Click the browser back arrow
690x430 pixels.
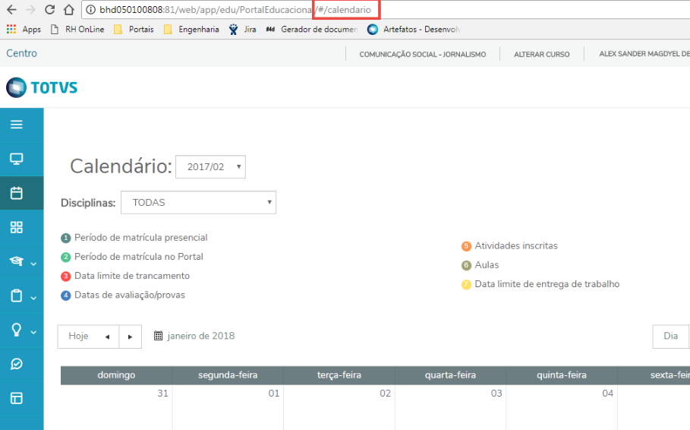(12, 9)
